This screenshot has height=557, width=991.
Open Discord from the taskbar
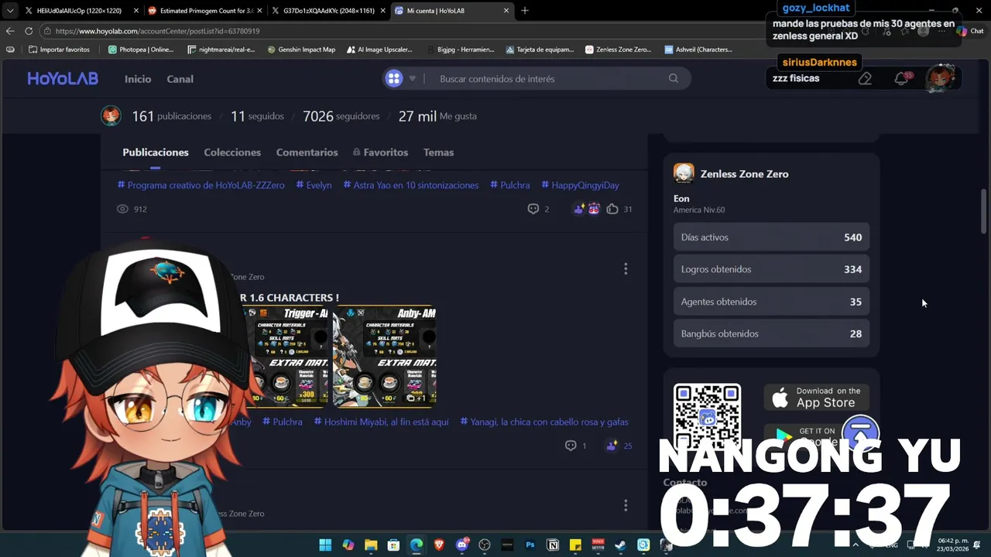[462, 545]
